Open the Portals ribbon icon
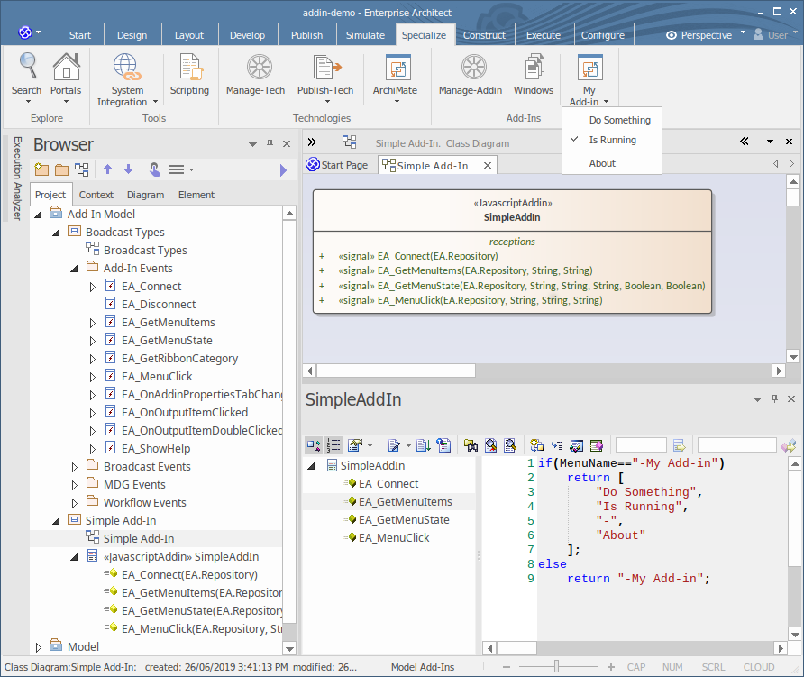The image size is (804, 677). 66,77
